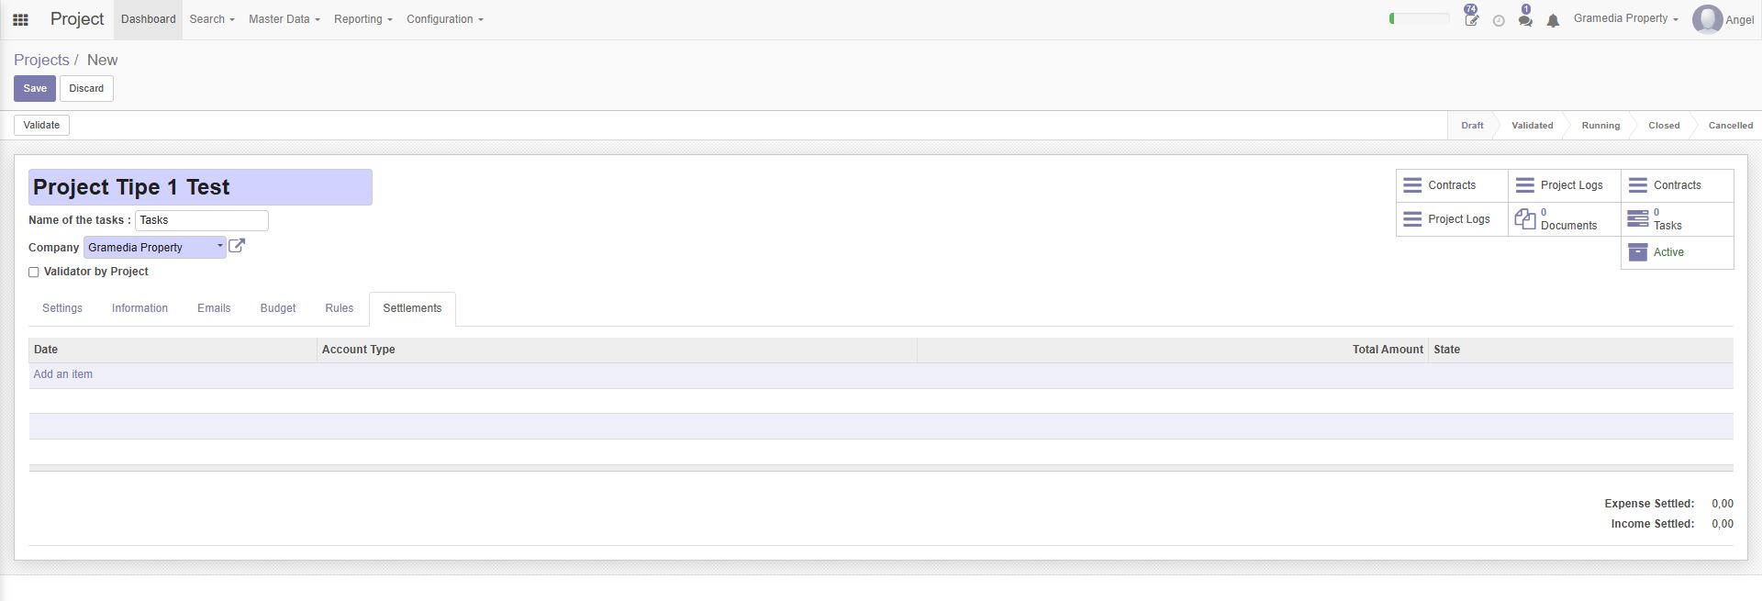Enable the Validator by Project checkbox
This screenshot has height=601, width=1762.
34,273
